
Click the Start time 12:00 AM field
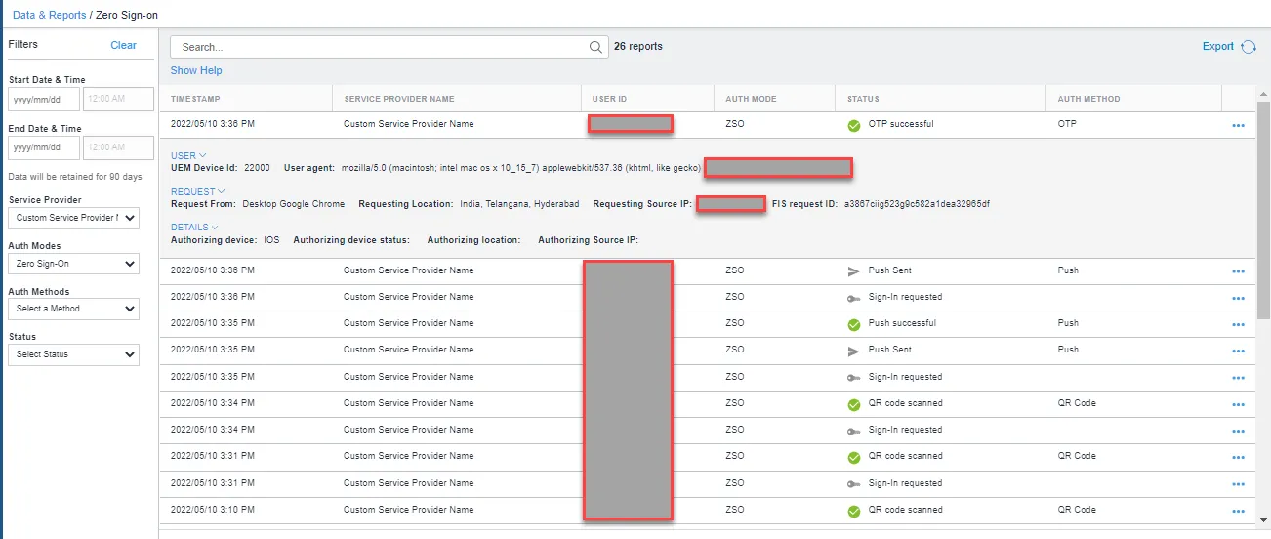(x=118, y=99)
